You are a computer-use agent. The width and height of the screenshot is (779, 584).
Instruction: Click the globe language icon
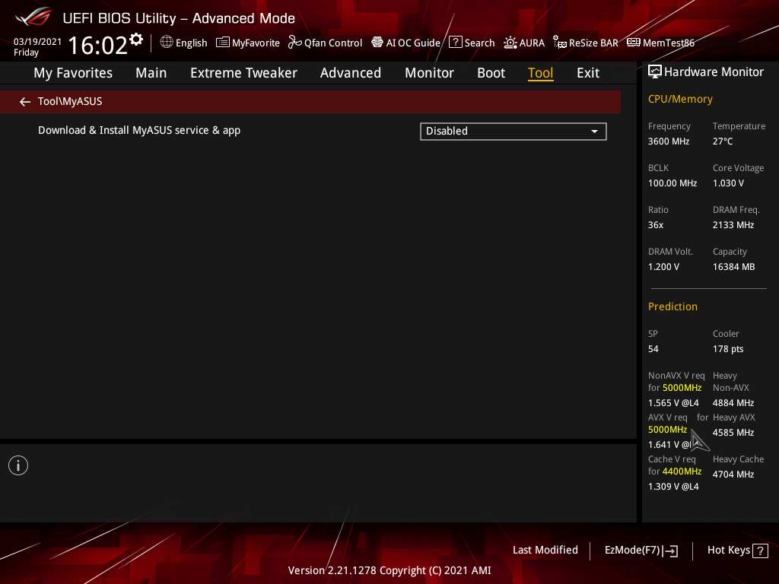167,43
